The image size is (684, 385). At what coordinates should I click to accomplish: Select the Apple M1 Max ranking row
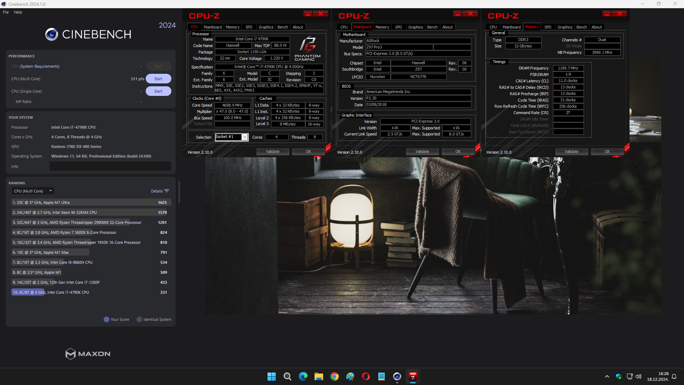point(91,252)
